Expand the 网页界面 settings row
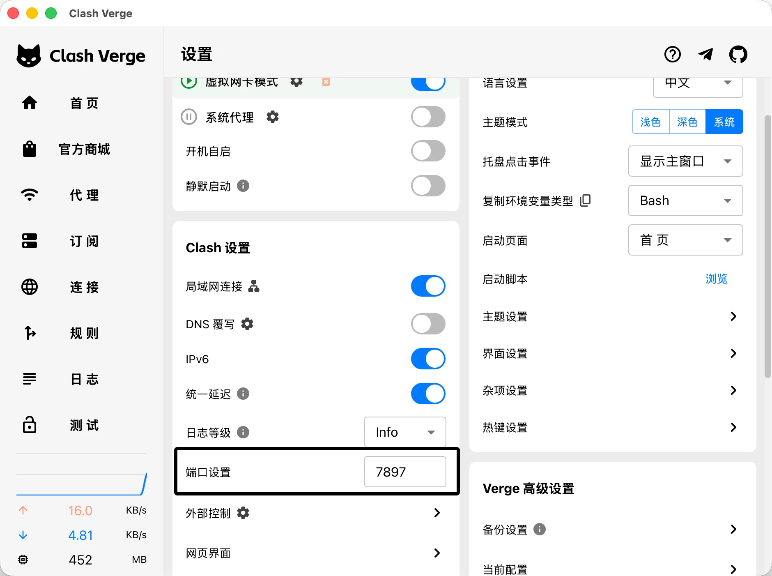Image resolution: width=772 pixels, height=576 pixels. [316, 553]
